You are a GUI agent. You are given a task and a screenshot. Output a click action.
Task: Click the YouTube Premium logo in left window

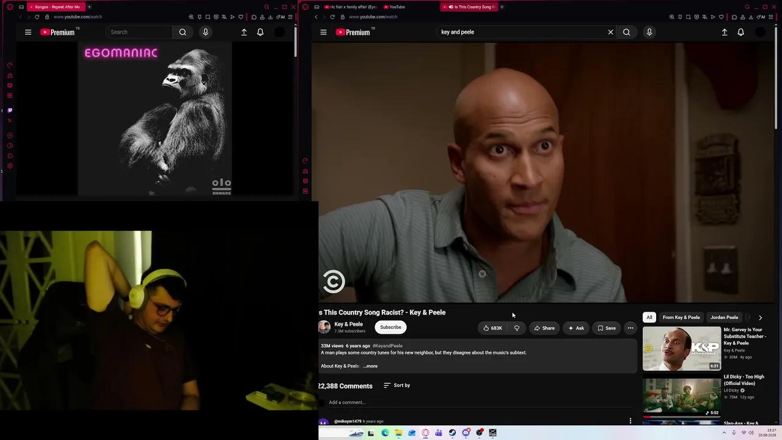57,32
